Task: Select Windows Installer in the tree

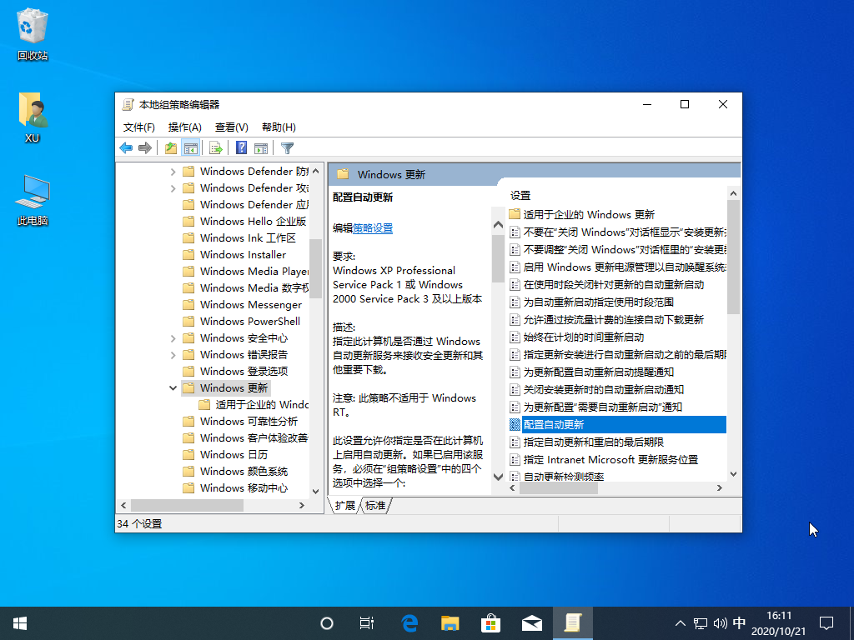Action: tap(243, 255)
